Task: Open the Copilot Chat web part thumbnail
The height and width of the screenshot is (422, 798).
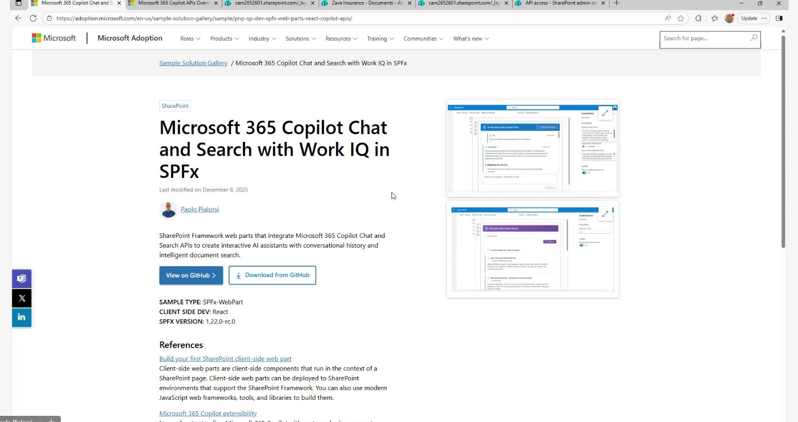Action: [532, 148]
